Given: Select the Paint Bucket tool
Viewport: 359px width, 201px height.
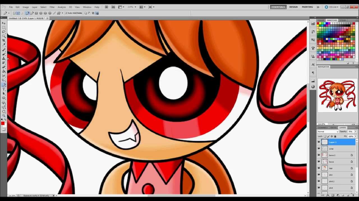Looking at the screenshot, I should (x=4, y=71).
